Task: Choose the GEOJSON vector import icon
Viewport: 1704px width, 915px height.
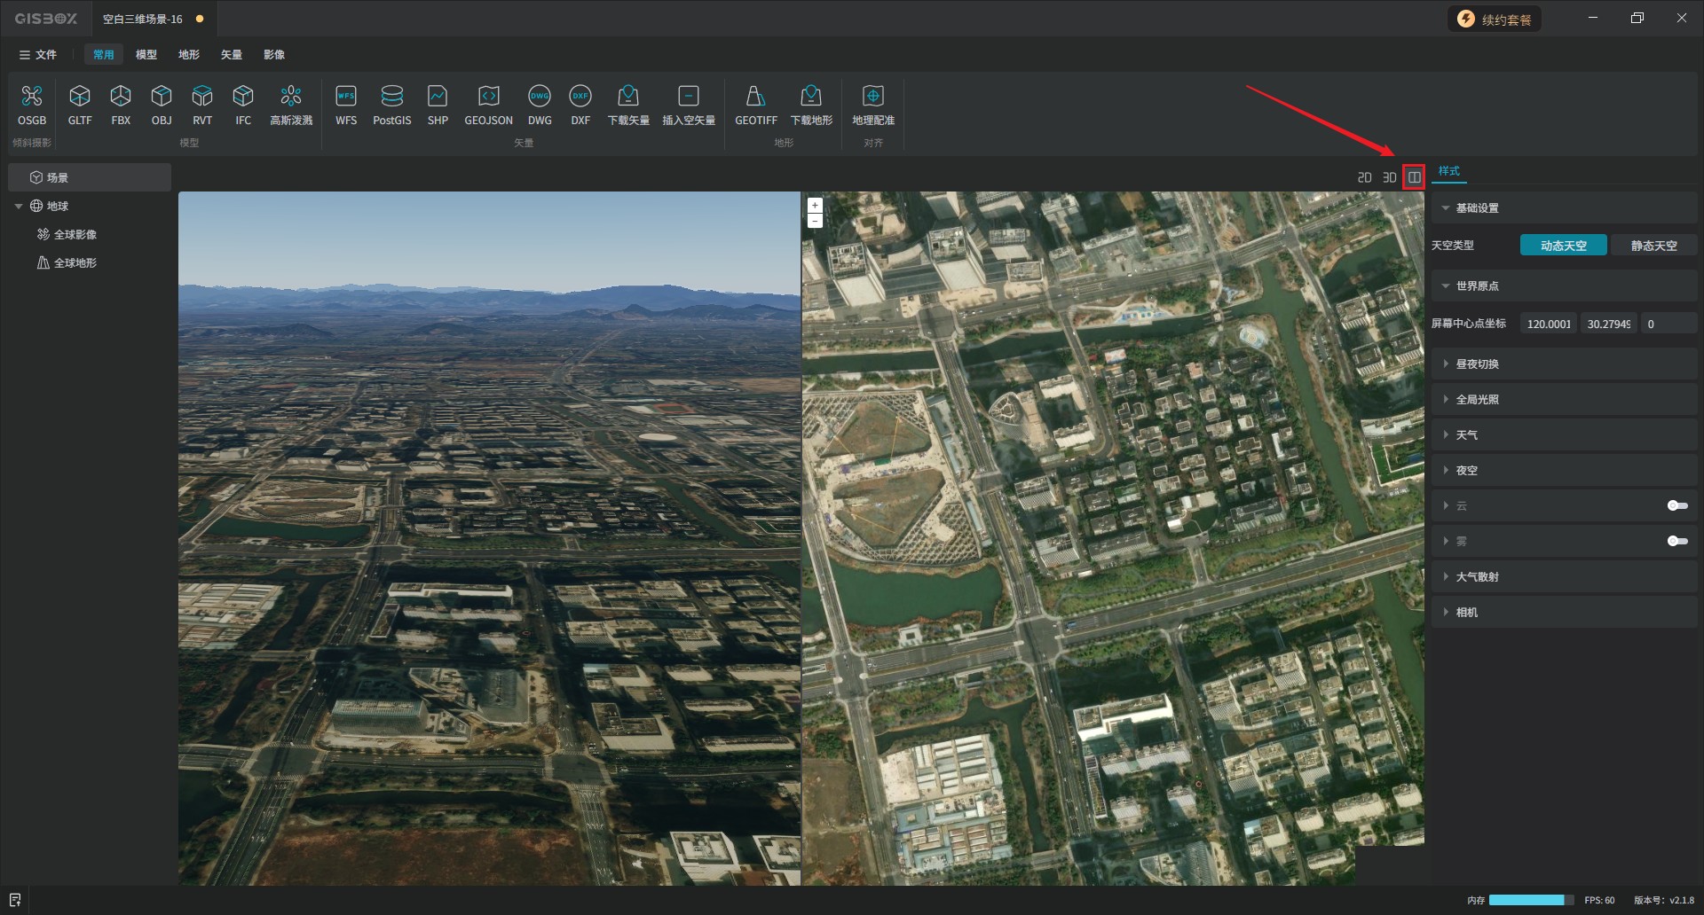Action: point(488,97)
